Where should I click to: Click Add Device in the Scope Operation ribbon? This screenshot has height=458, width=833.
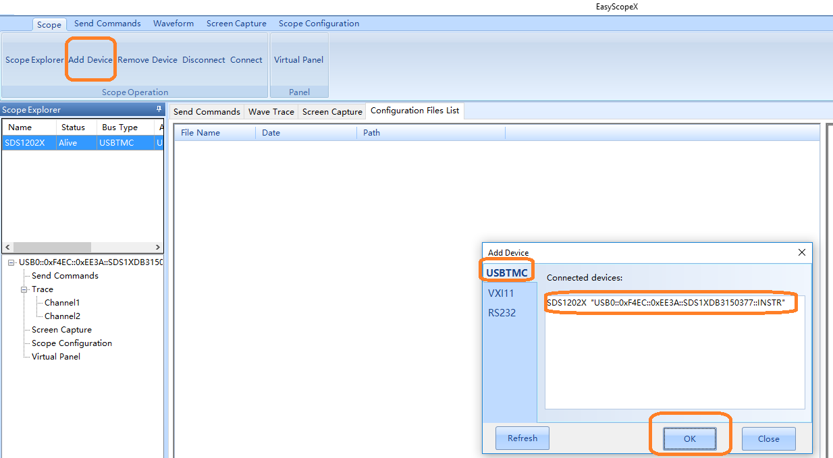click(x=90, y=60)
